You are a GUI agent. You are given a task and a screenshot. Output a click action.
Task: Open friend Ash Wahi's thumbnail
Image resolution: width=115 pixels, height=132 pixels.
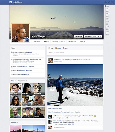pos(39,113)
